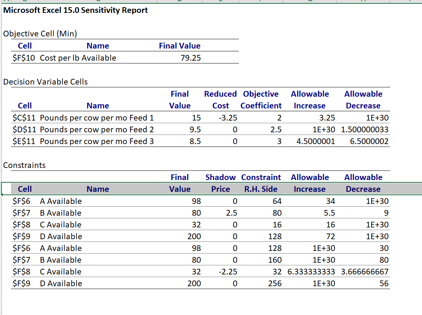Select the reduced cost value -3.25

coord(228,118)
